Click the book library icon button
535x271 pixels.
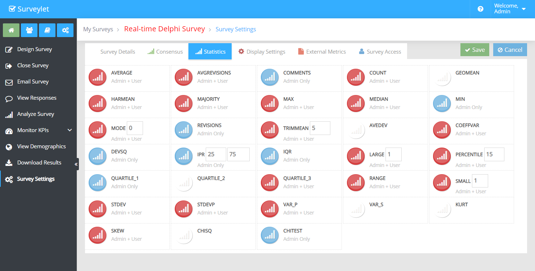[x=47, y=31]
